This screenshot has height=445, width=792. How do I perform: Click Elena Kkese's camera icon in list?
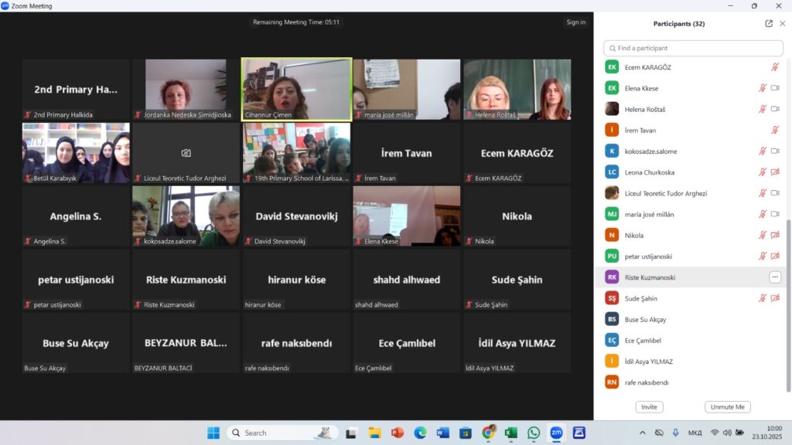(775, 88)
